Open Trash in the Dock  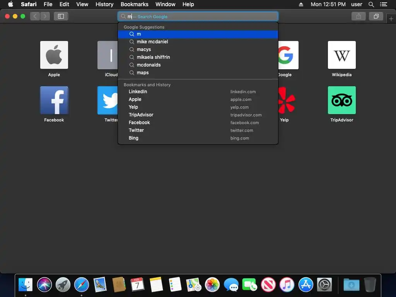(370, 285)
